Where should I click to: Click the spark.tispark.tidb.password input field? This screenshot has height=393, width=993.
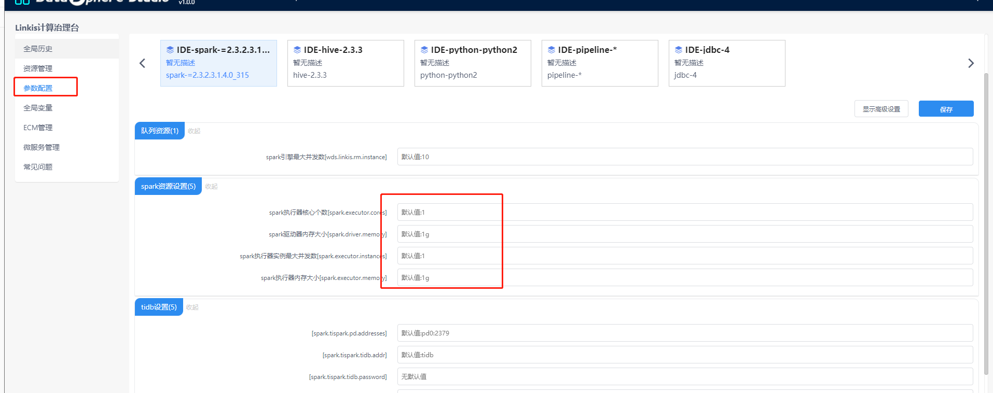[685, 376]
